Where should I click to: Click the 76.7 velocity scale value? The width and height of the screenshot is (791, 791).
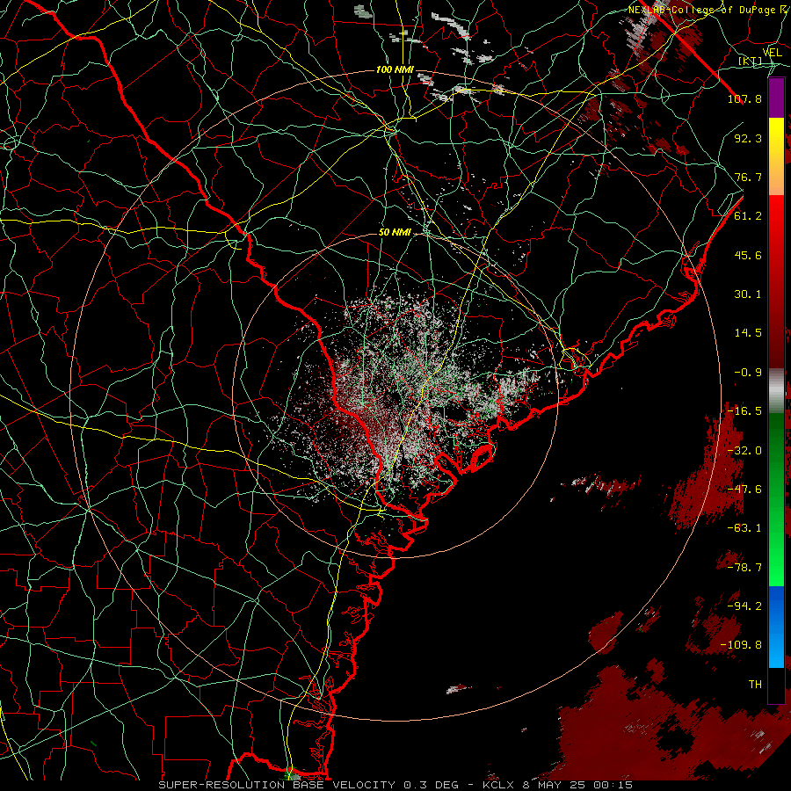748,177
